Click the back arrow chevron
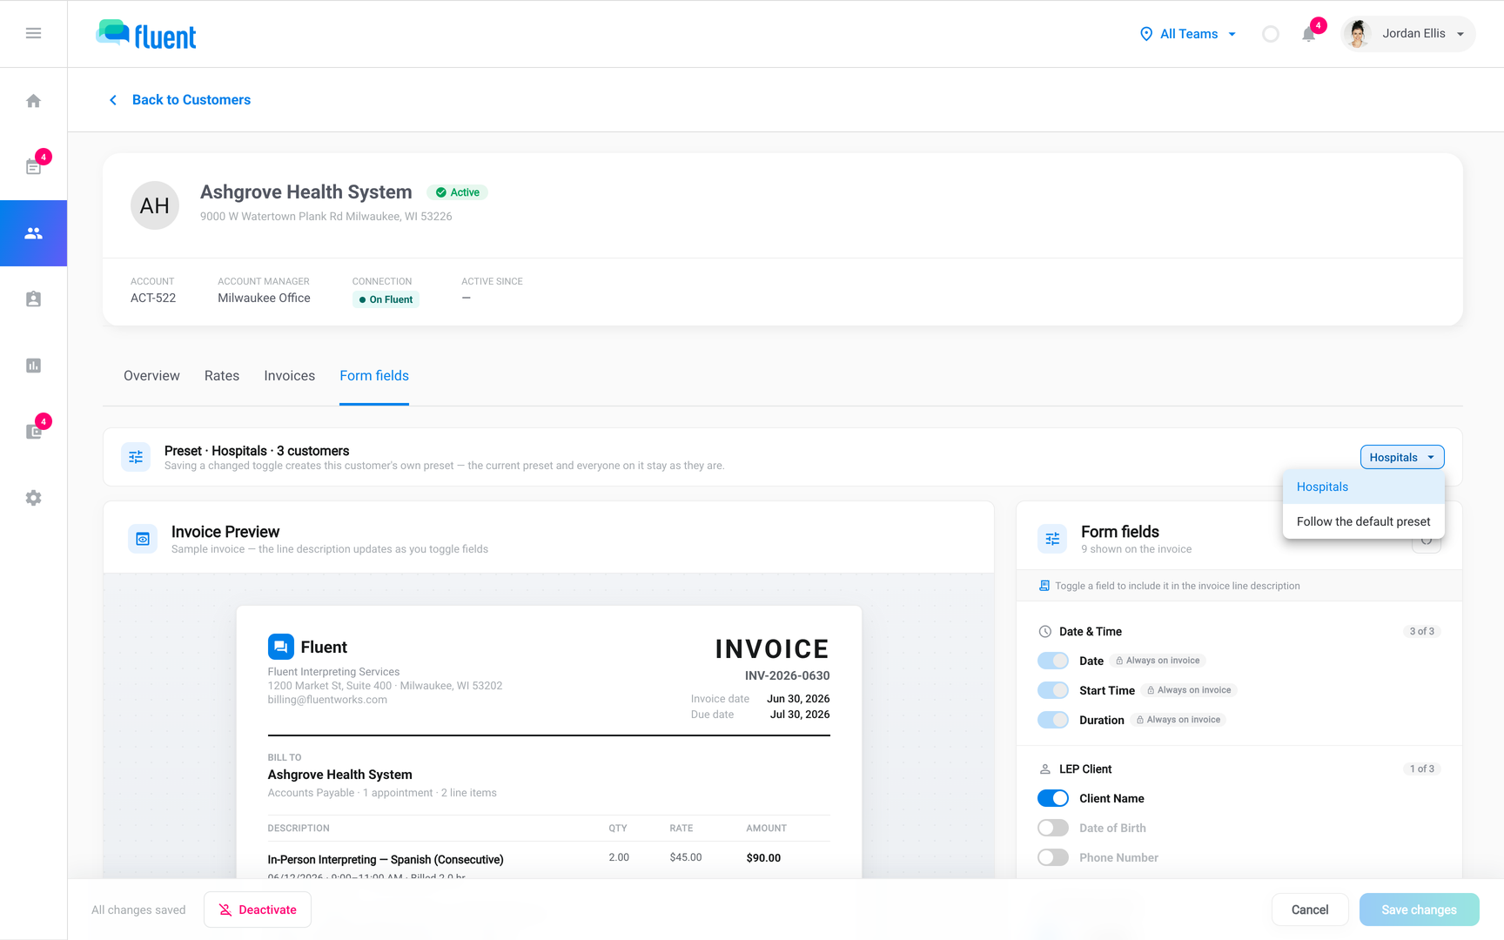The height and width of the screenshot is (940, 1504). (x=113, y=100)
